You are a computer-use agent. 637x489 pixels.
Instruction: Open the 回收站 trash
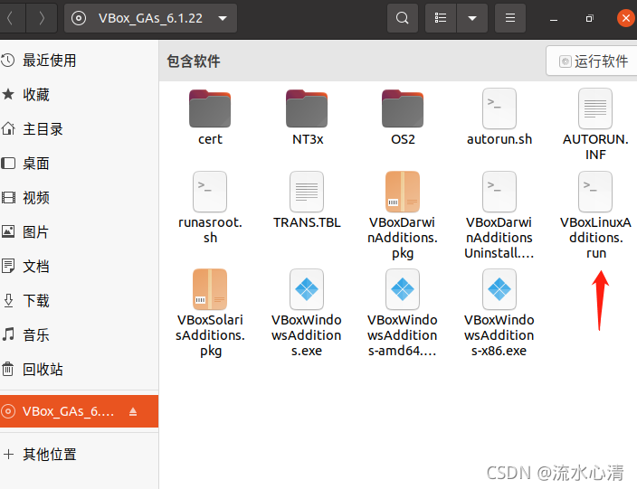pyautogui.click(x=80, y=370)
